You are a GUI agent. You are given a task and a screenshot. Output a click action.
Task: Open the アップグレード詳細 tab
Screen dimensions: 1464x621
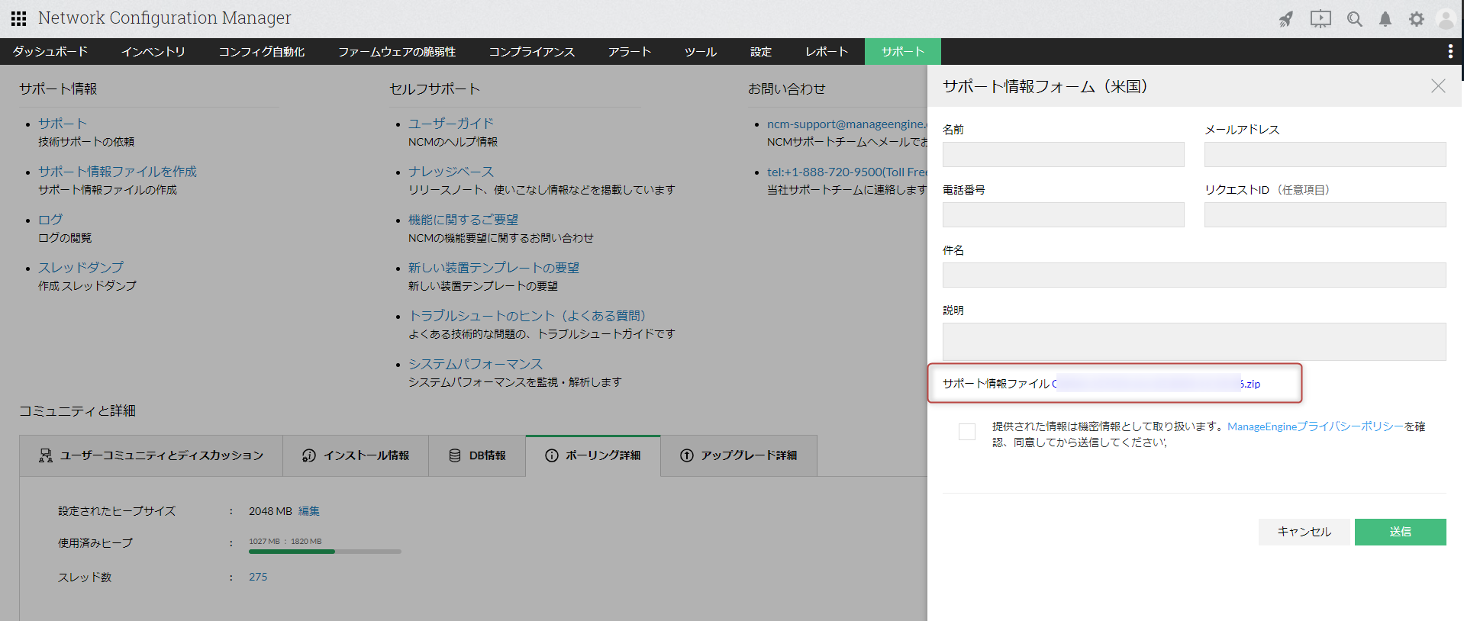pyautogui.click(x=738, y=455)
